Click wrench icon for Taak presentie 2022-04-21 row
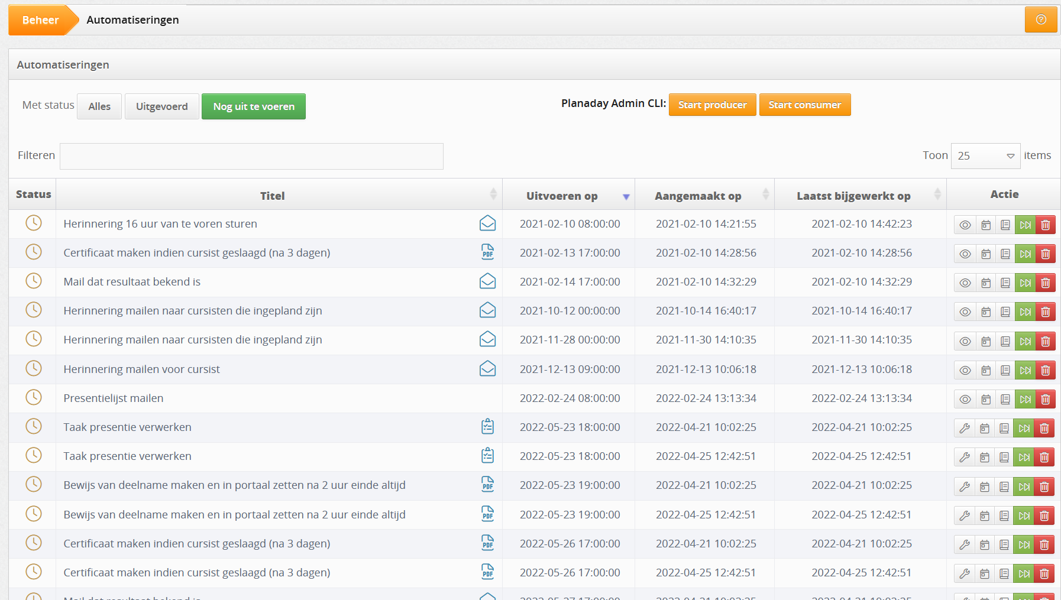The image size is (1061, 600). [965, 428]
